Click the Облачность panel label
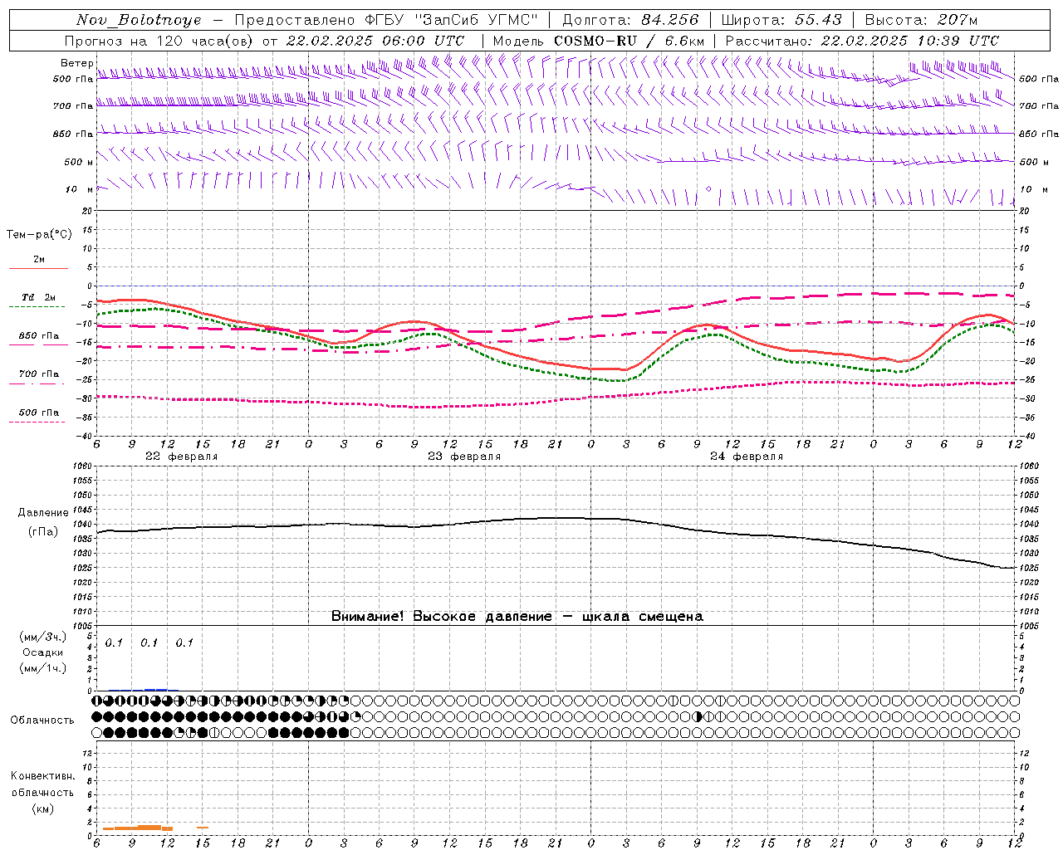The image size is (1063, 850). (42, 721)
